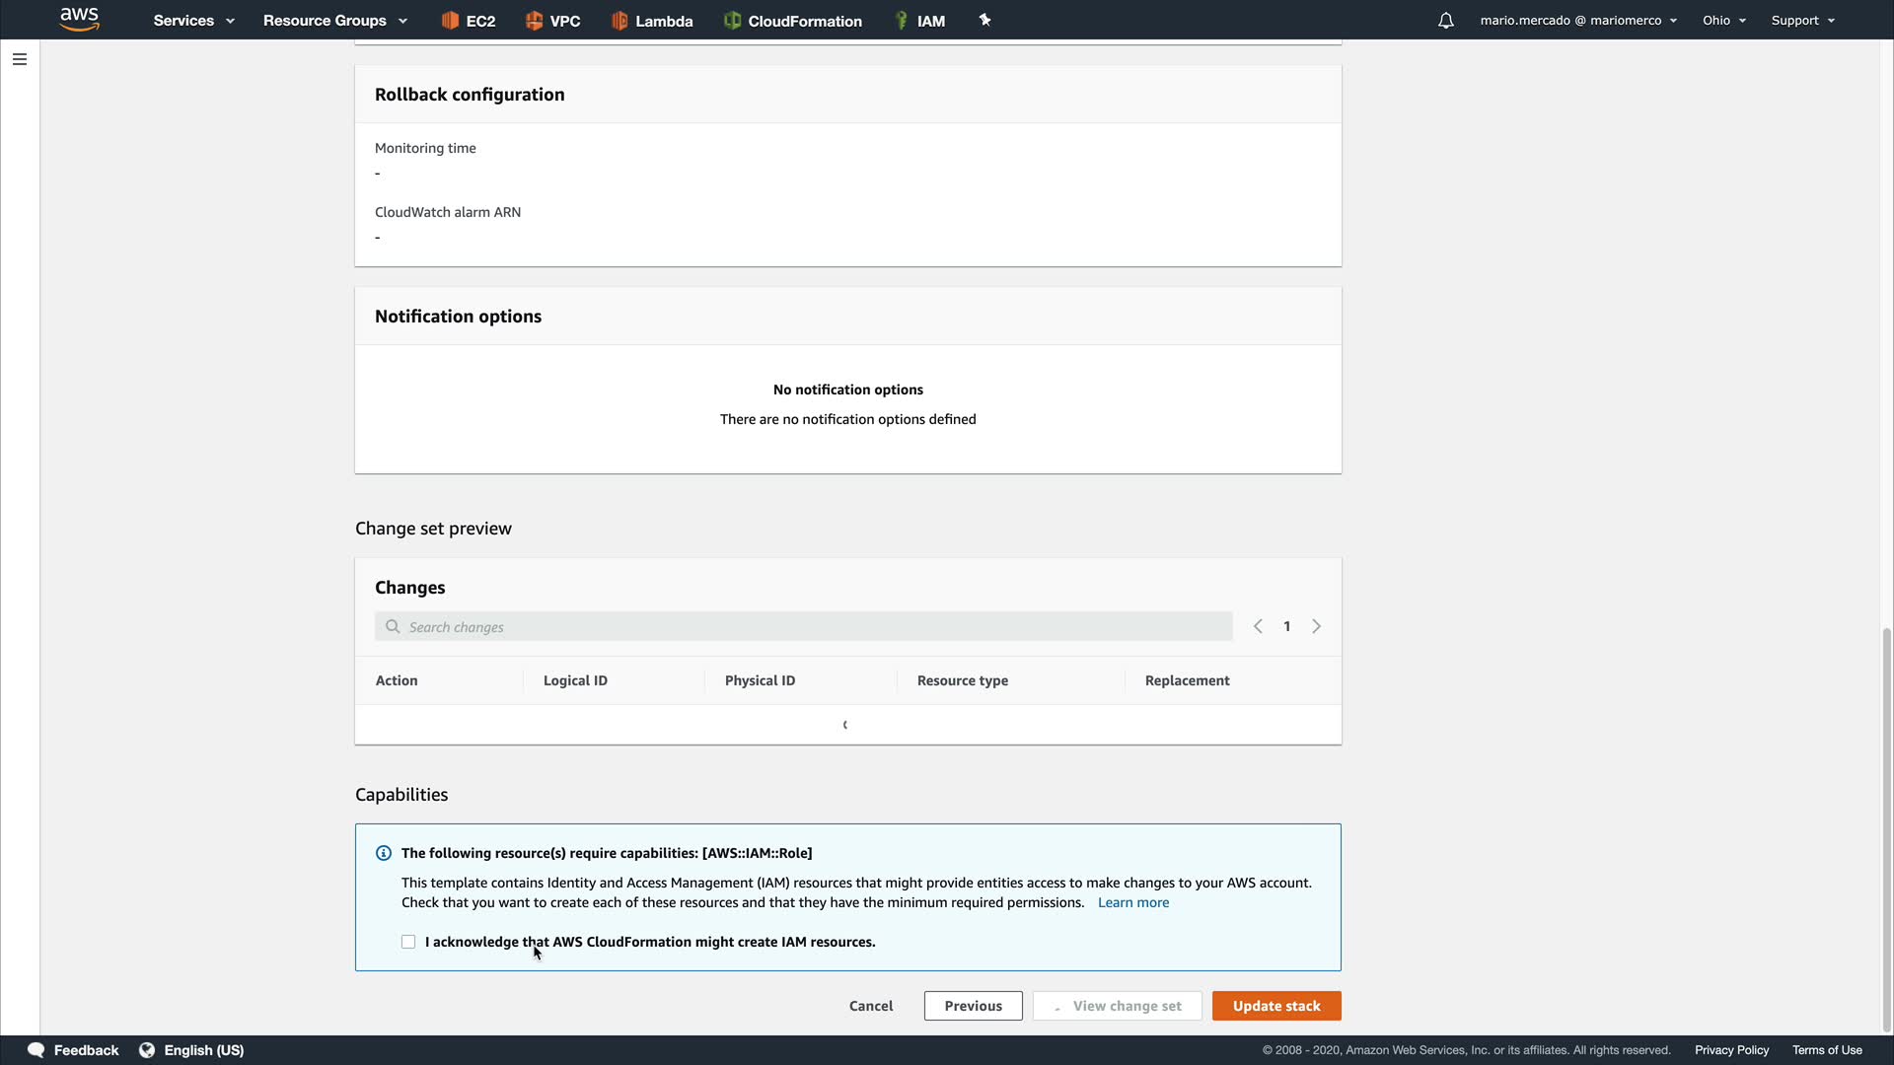Go to next page of changes
Image resolution: width=1894 pixels, height=1065 pixels.
click(1316, 627)
